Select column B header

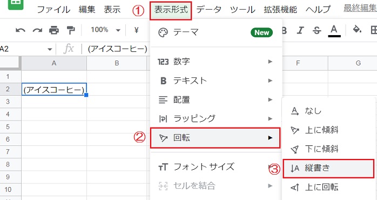click(117, 63)
